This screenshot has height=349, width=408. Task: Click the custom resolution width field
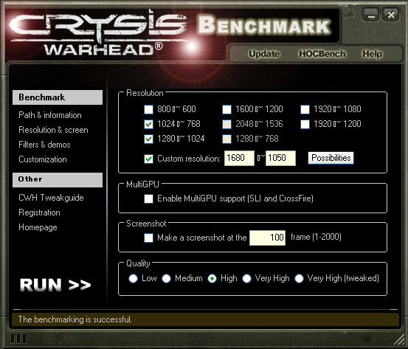click(239, 158)
